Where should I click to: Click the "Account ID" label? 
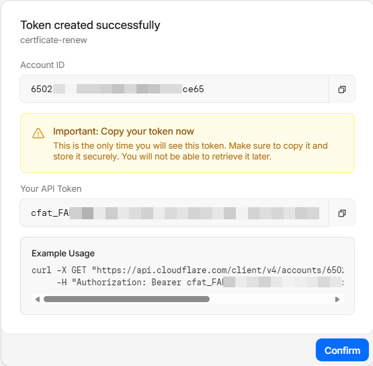pos(42,65)
